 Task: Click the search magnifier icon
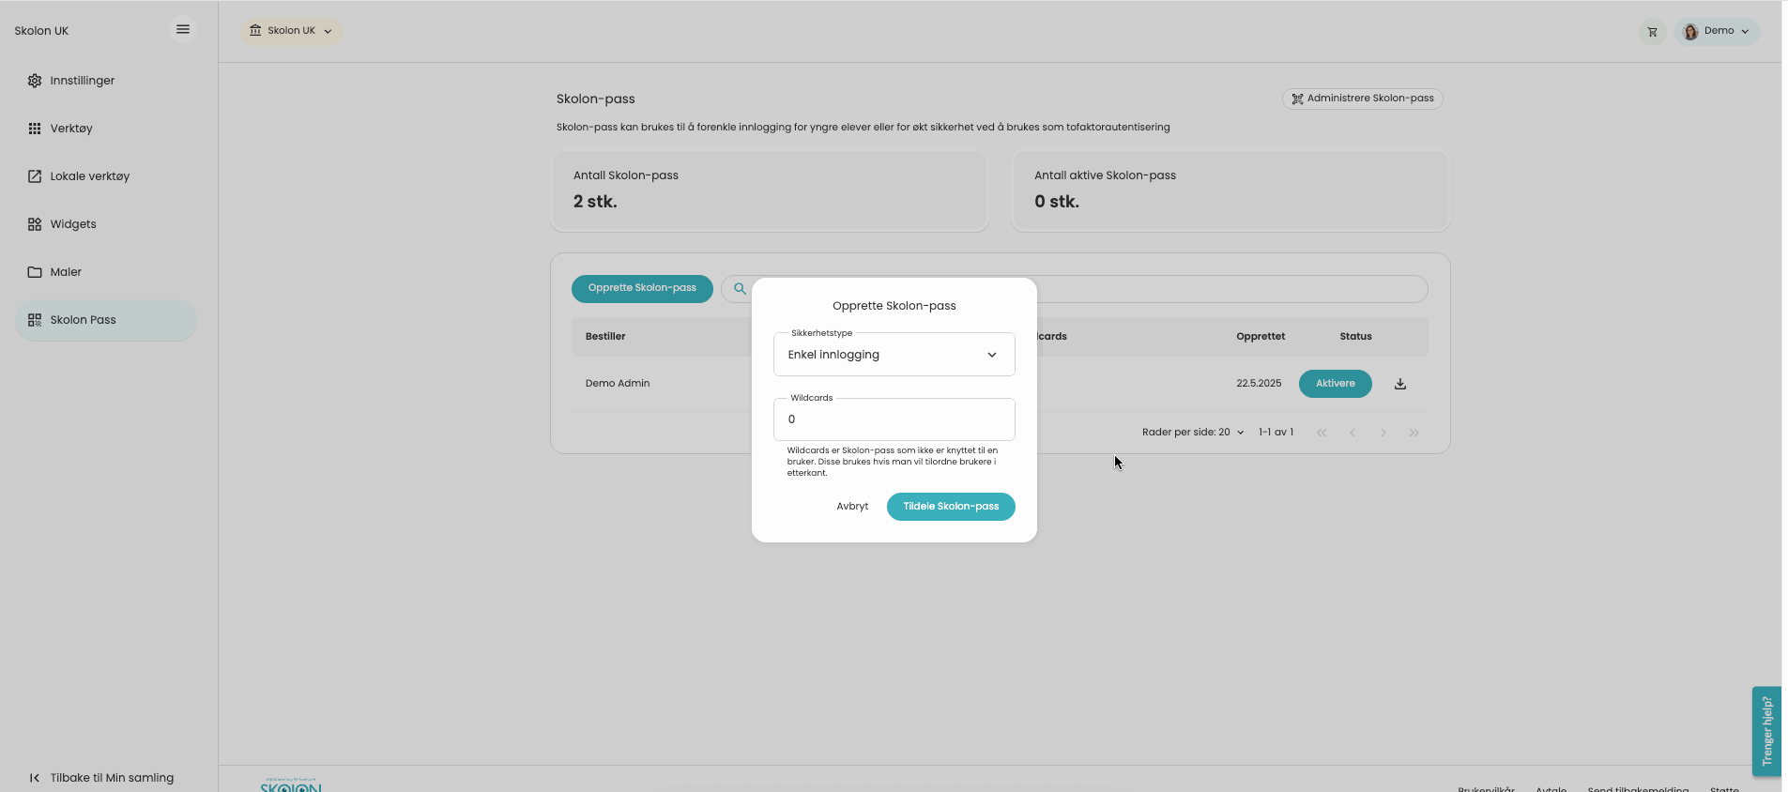tap(740, 289)
